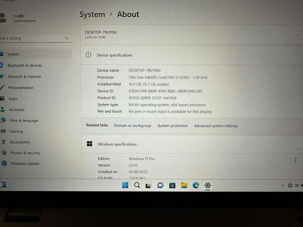Click the Time & language globe icon

pos(3,120)
